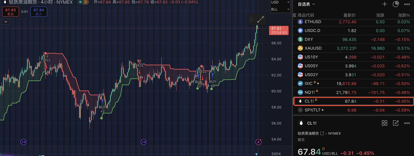414x156 pixels.
Task: Open the USD currency dropdown
Action: pos(280,2)
